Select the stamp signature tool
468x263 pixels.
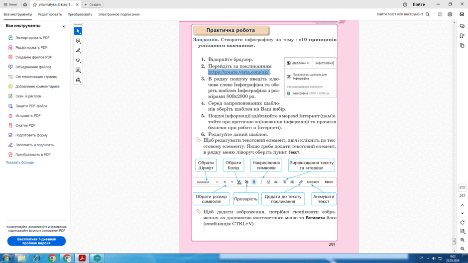pyautogui.click(x=78, y=80)
